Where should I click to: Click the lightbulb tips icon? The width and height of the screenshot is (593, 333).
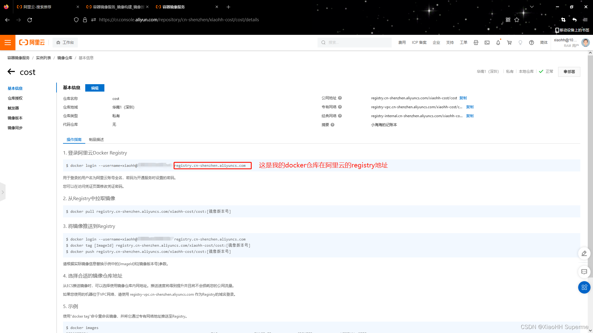[520, 43]
